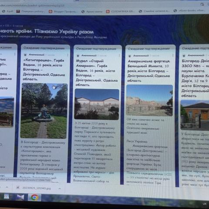
Task: Open the photo in the leftmost partial post
Action: 7,112
